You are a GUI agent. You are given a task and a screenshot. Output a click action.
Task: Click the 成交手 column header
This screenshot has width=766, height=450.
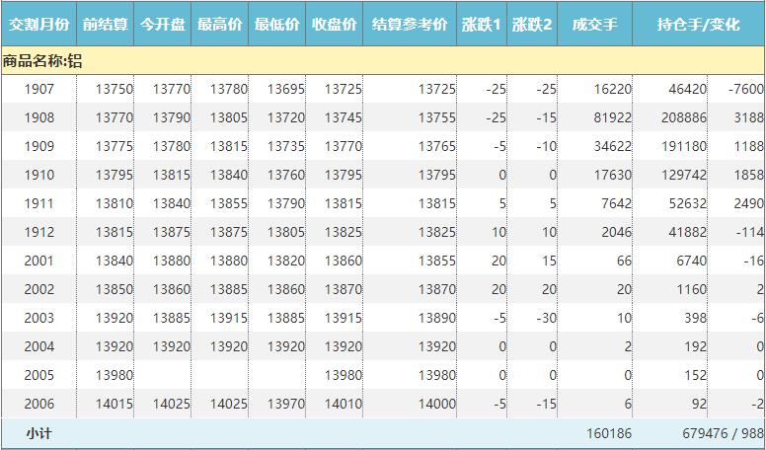point(594,24)
